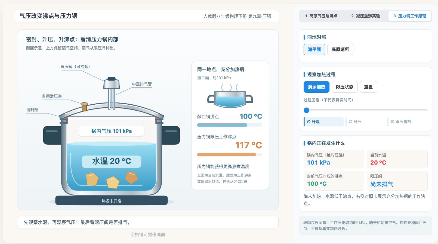Click the 锅内气压 101 kPa label
Screen dimensions: 438x244
(112, 131)
